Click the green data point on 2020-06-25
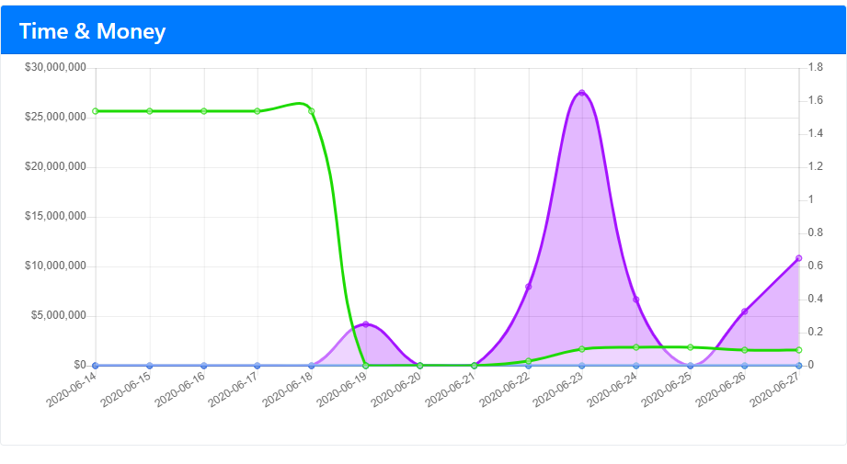 coord(691,347)
